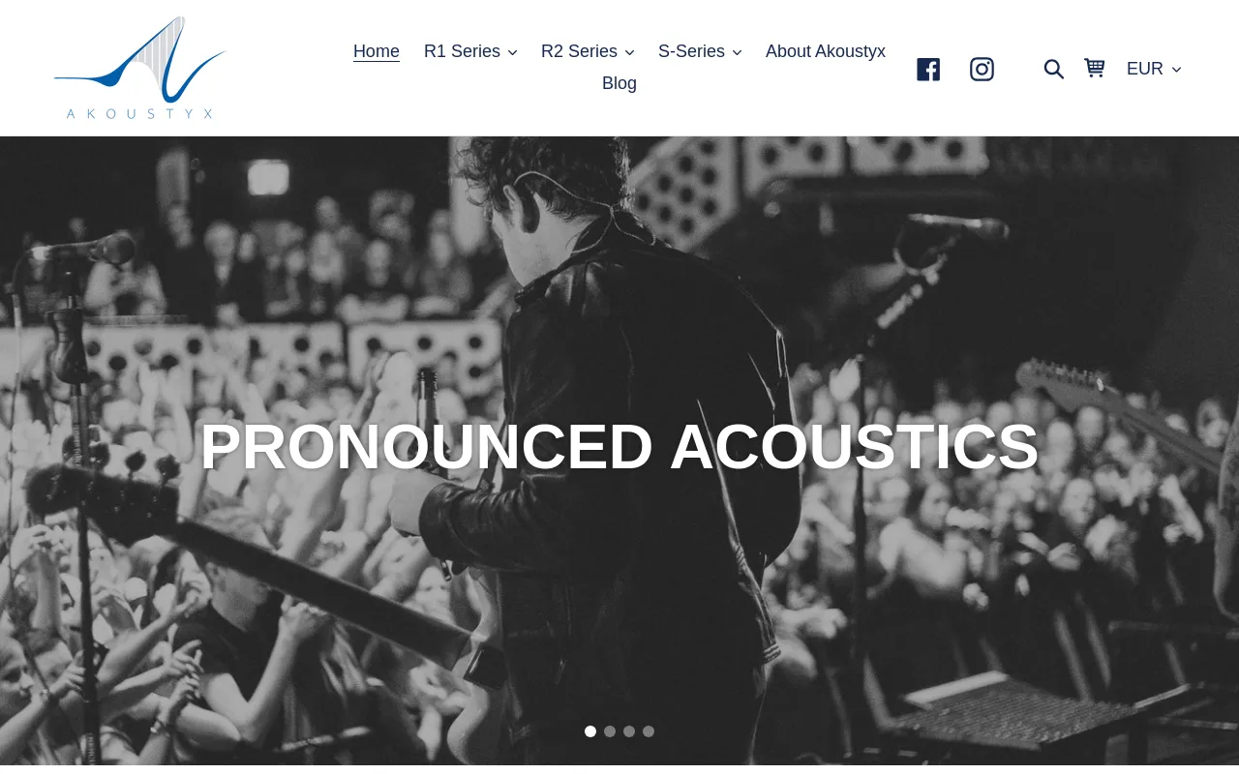Expand the S-Series menu
Image resolution: width=1239 pixels, height=774 pixels.
coord(700,51)
